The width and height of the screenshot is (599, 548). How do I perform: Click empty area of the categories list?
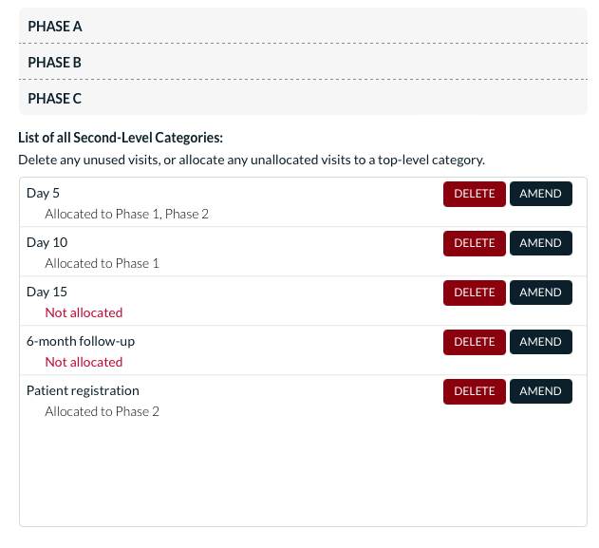[303, 475]
